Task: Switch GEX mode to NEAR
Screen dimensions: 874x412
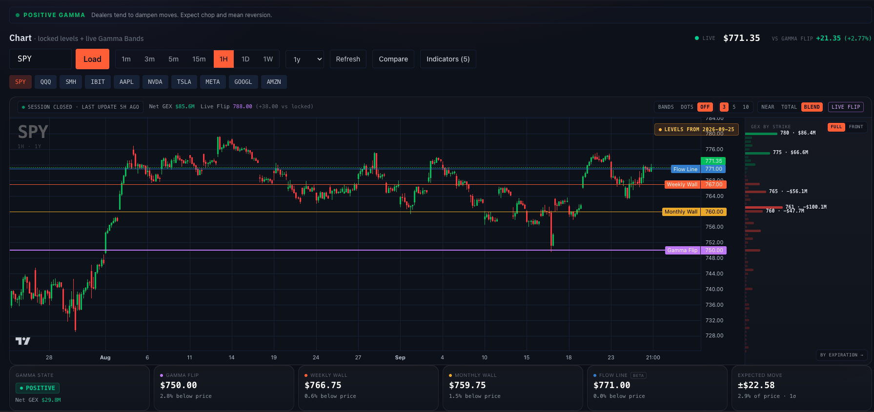Action: (x=768, y=107)
